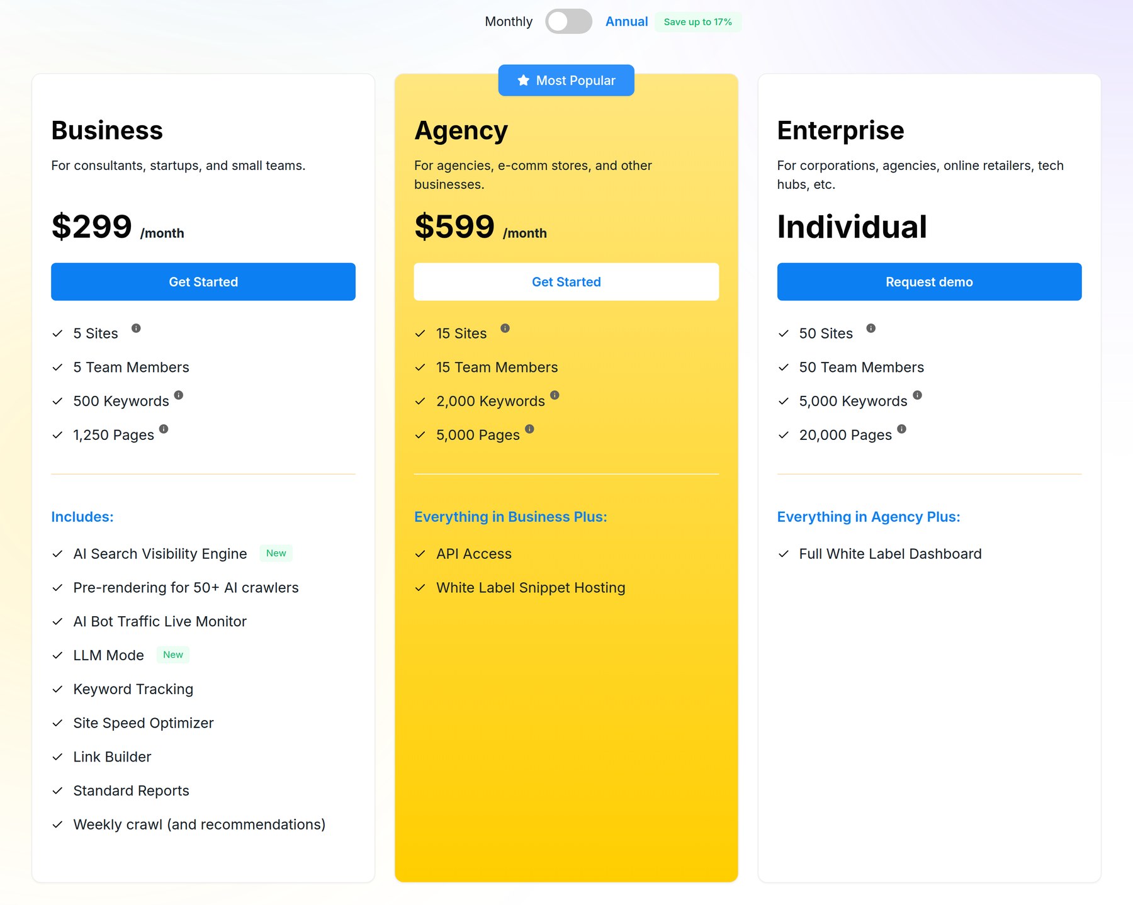
Task: Open info icon next to 50 Sites
Action: tap(871, 329)
